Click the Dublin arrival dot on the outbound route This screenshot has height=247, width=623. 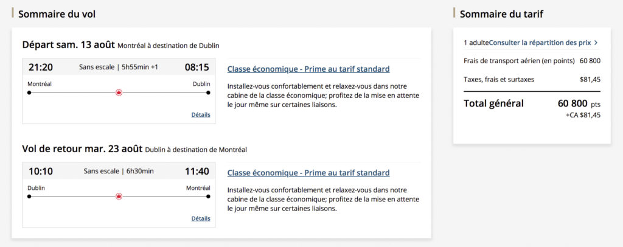[x=208, y=92]
